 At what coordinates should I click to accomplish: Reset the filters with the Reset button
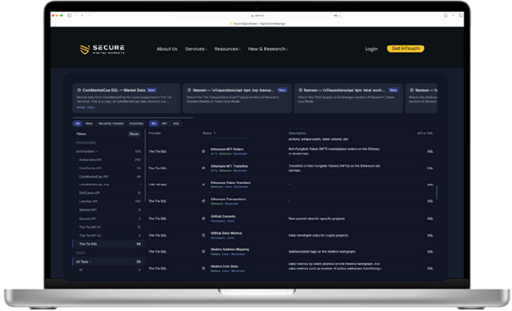[134, 134]
